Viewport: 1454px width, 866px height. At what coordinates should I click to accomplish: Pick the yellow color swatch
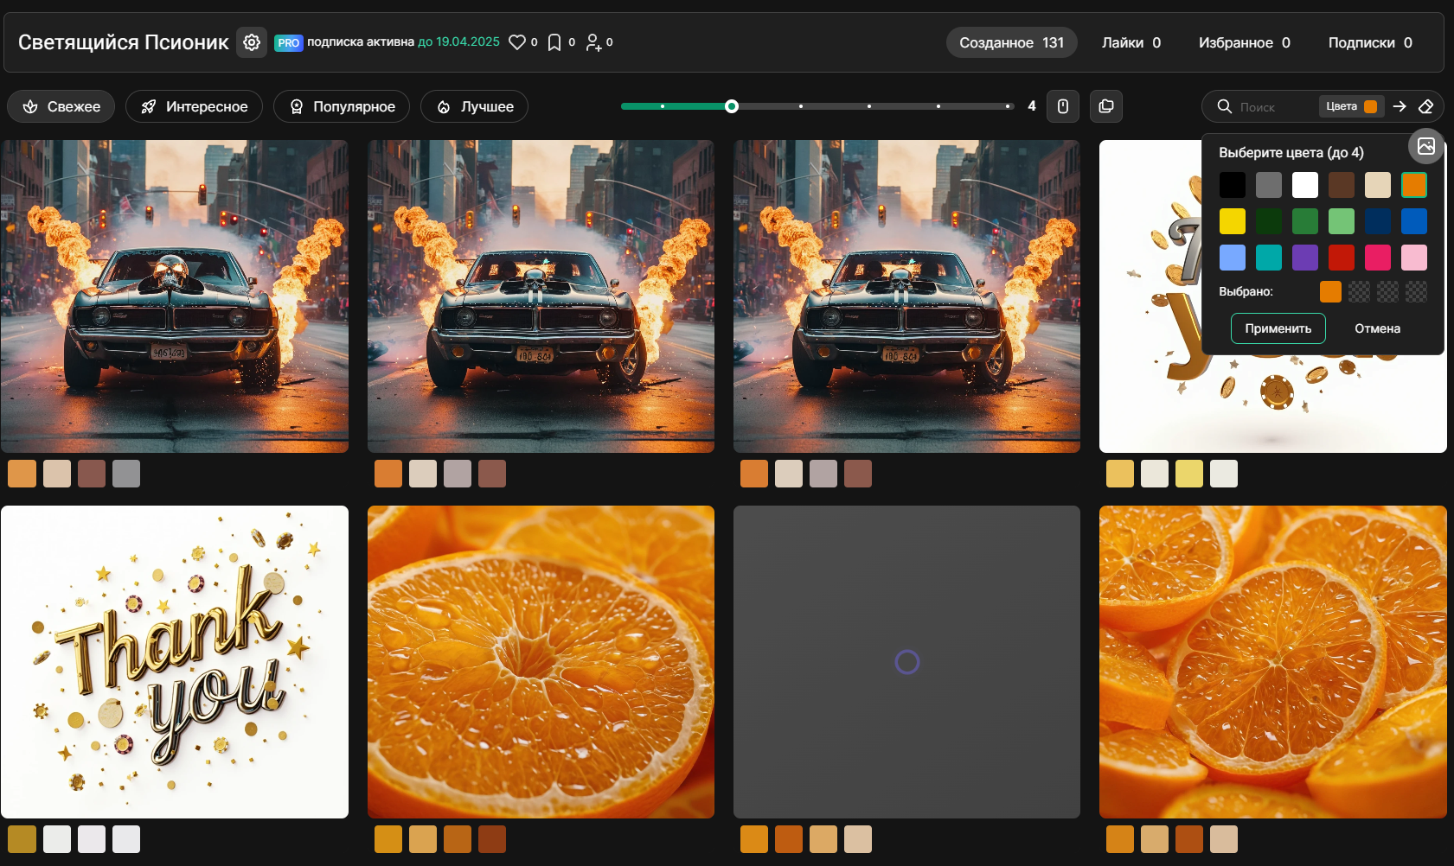(1233, 221)
